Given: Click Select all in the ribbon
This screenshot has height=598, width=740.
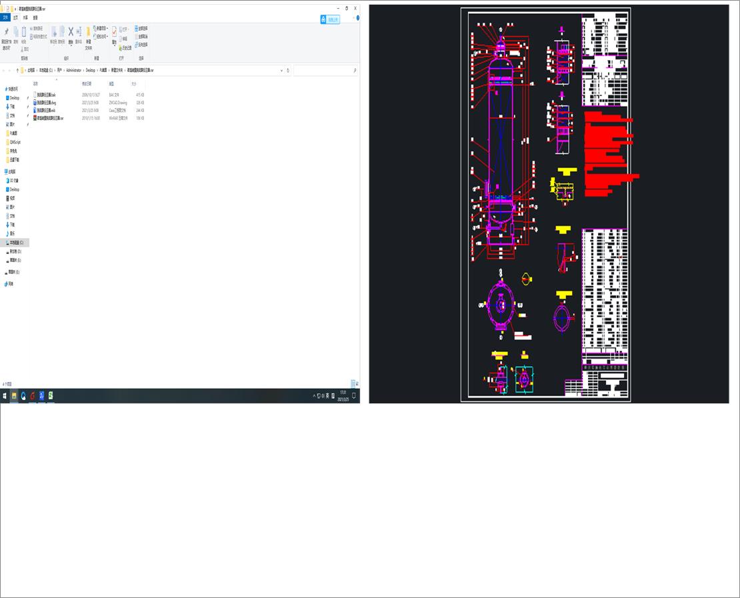Looking at the screenshot, I should click(141, 28).
